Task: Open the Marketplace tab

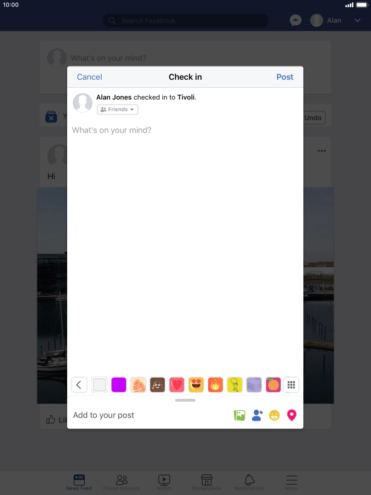Action: (206, 482)
